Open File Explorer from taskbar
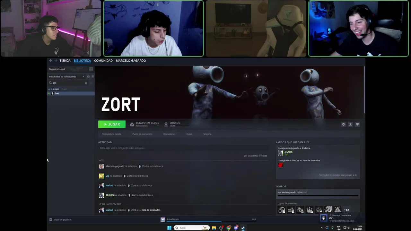 click(214, 228)
